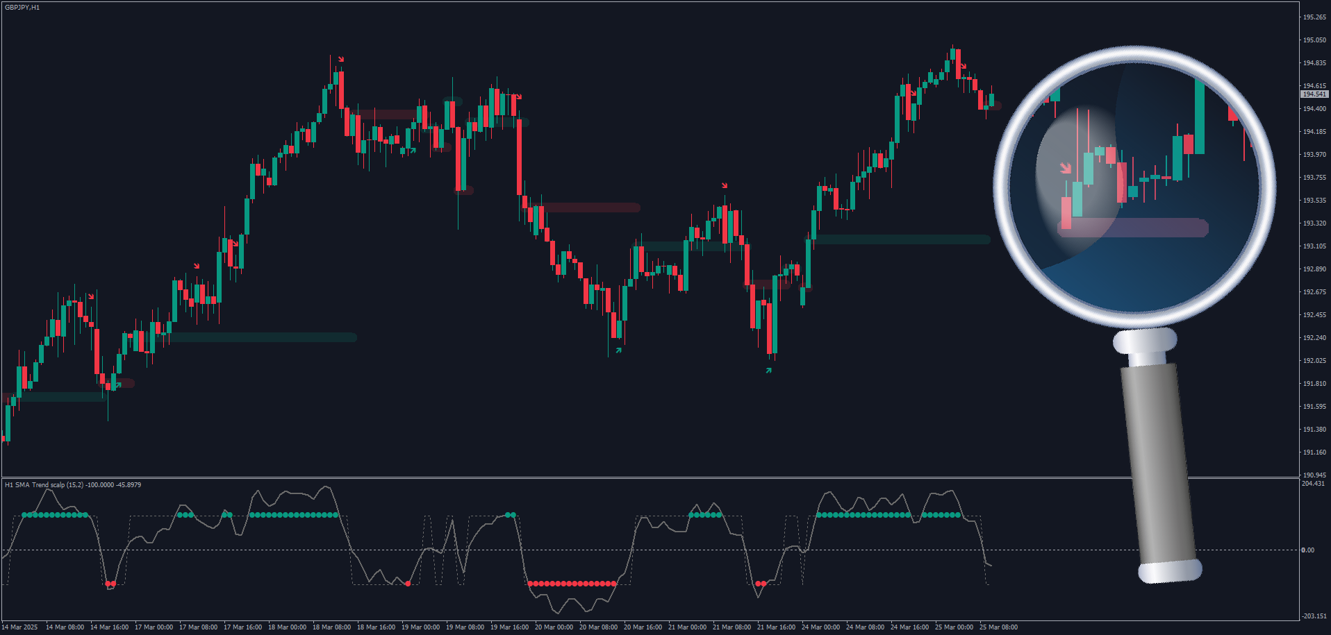Click the 195.265 price axis label
This screenshot has width=1331, height=635.
1314,17
